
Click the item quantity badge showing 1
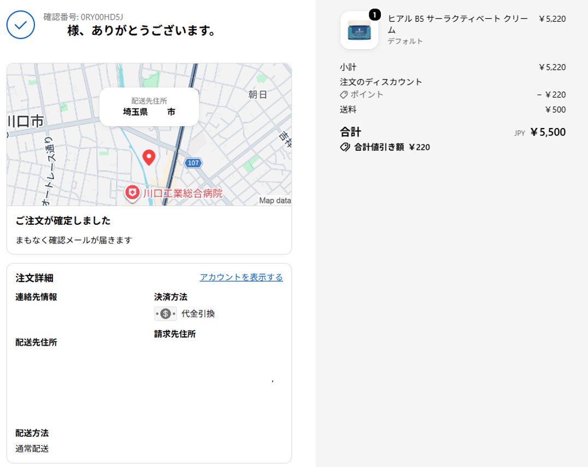(x=375, y=15)
